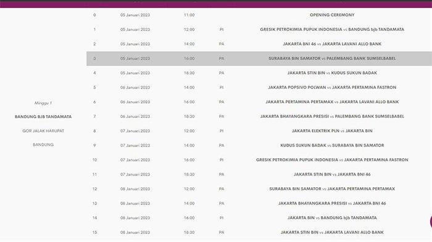
Task: Click the purple floating button at right edge
Action: (431, 222)
